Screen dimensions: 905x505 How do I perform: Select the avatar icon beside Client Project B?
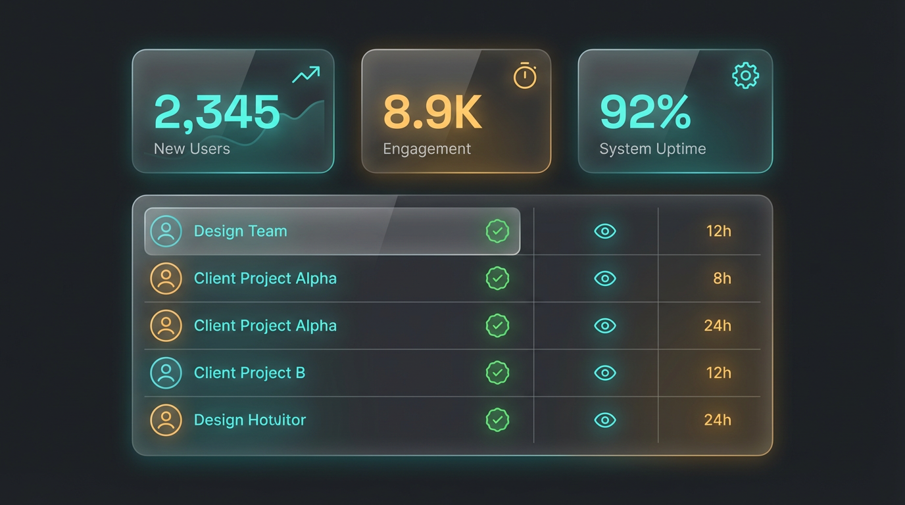pyautogui.click(x=166, y=373)
